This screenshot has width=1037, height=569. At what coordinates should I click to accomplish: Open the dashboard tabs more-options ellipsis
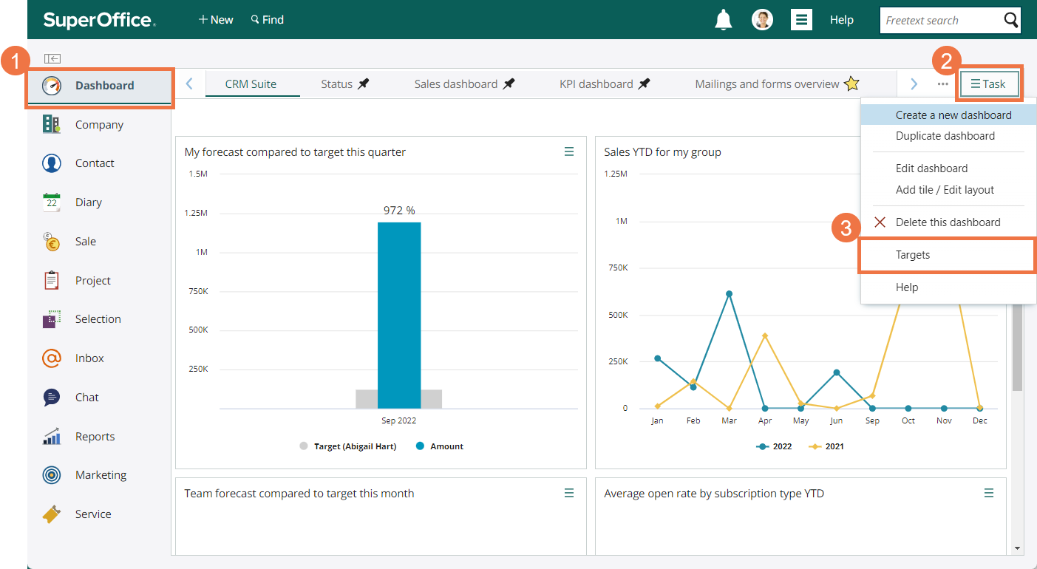tap(943, 84)
